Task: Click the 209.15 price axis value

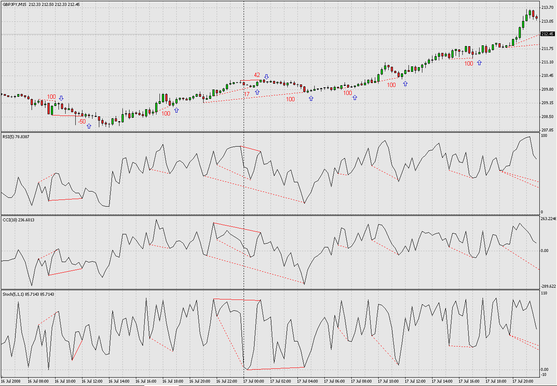Action: tap(547, 103)
